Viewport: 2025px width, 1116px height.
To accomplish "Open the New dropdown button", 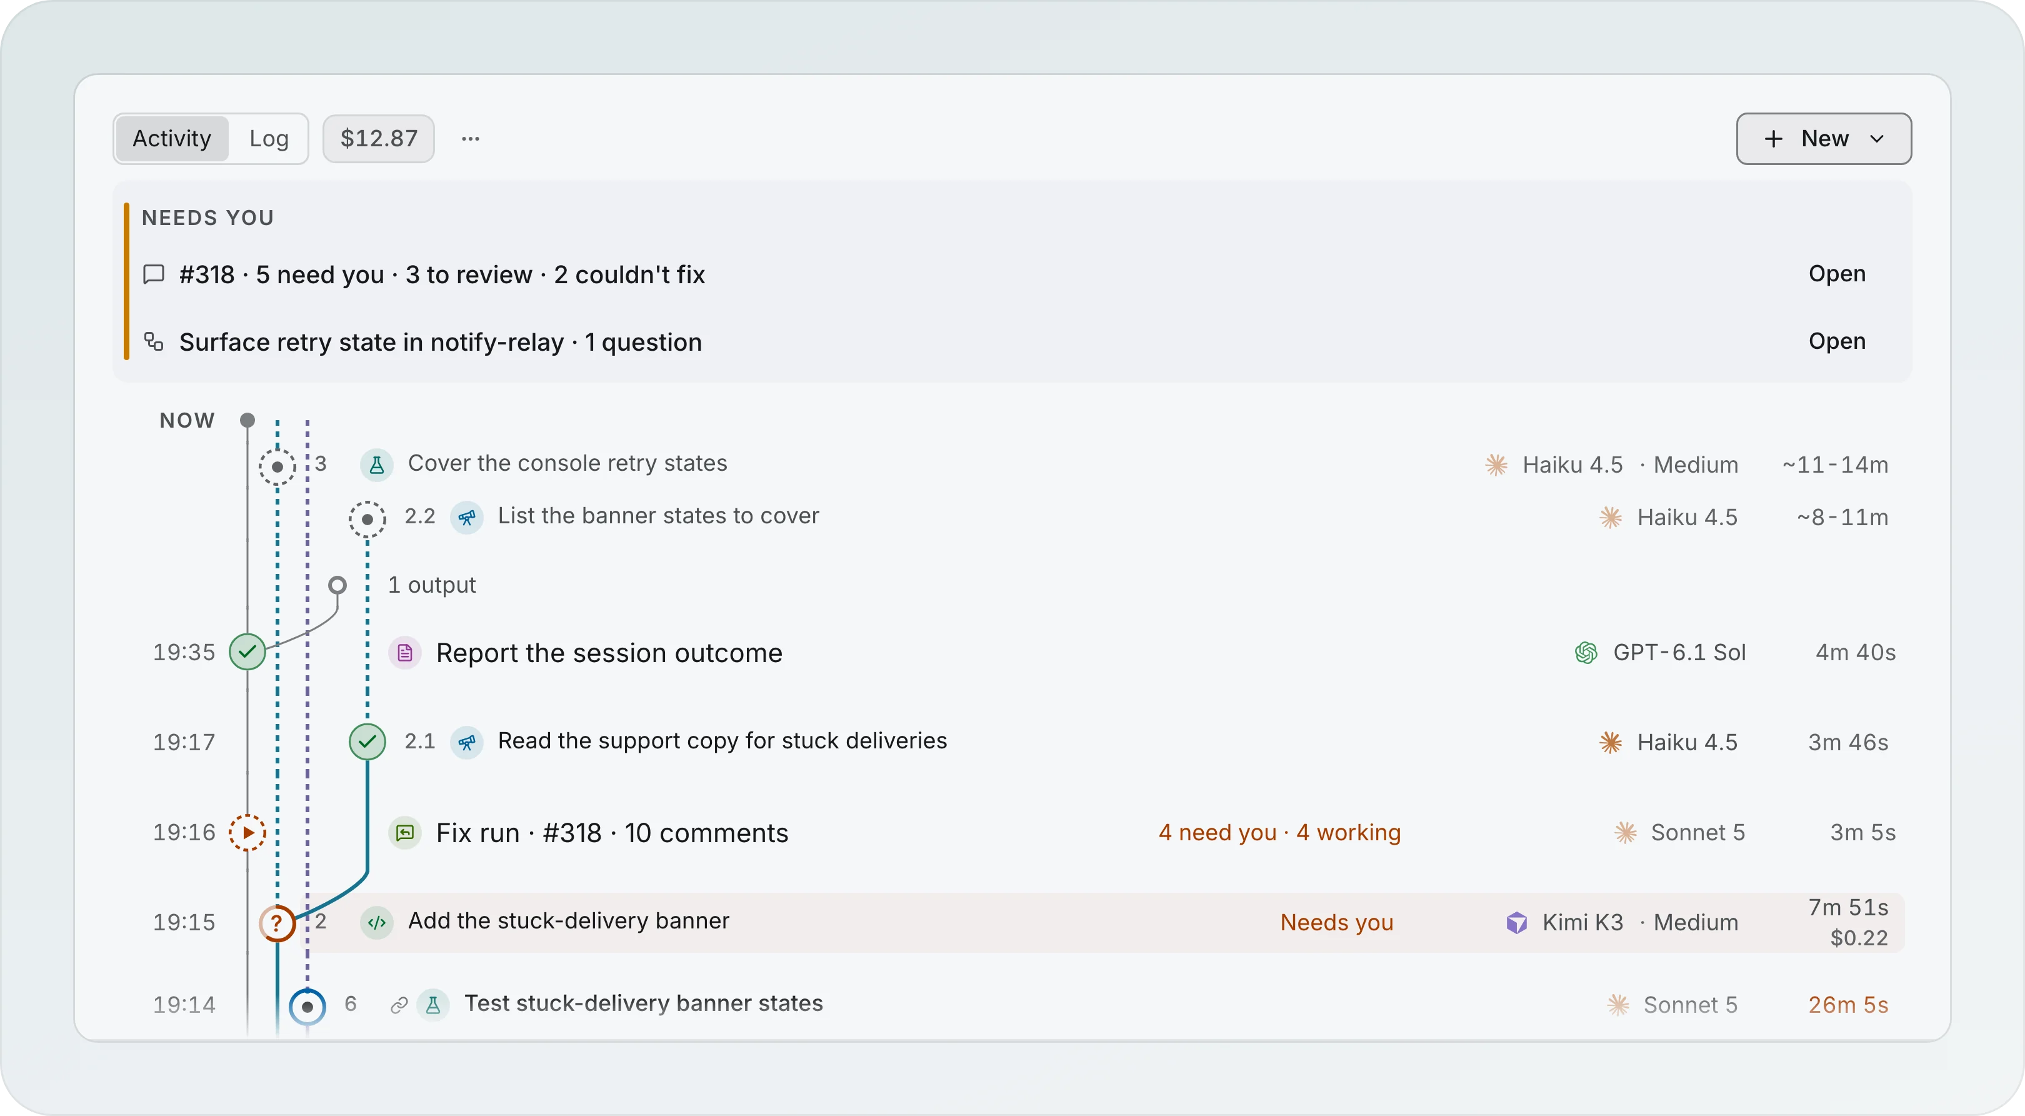I will click(1824, 138).
